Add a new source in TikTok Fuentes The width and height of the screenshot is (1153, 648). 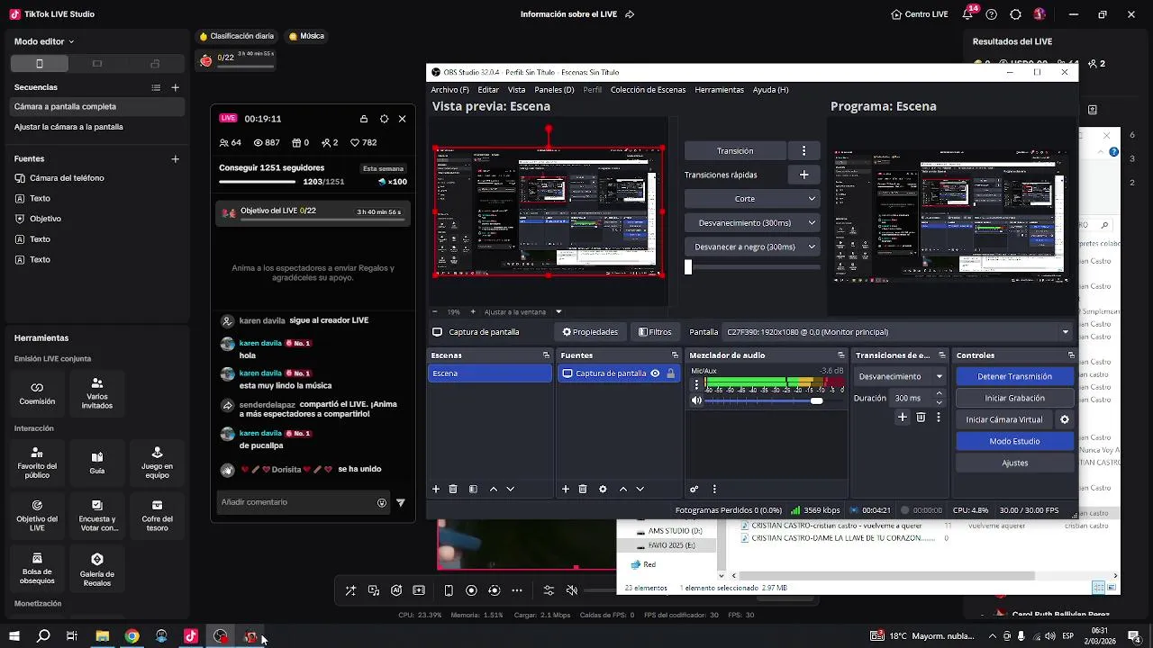point(176,159)
